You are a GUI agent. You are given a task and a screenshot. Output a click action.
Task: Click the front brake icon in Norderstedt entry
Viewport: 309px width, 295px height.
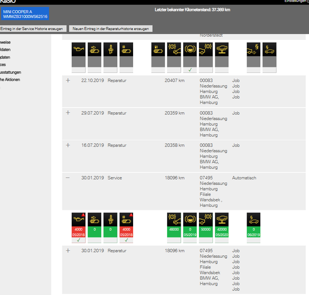(174, 49)
